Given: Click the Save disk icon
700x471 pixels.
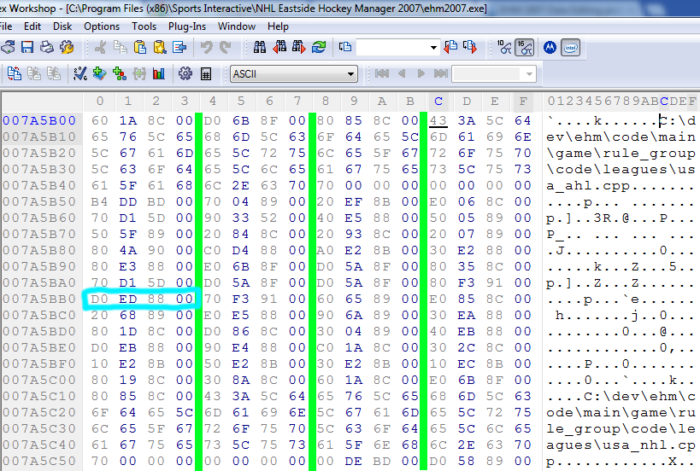Looking at the screenshot, I should (27, 47).
